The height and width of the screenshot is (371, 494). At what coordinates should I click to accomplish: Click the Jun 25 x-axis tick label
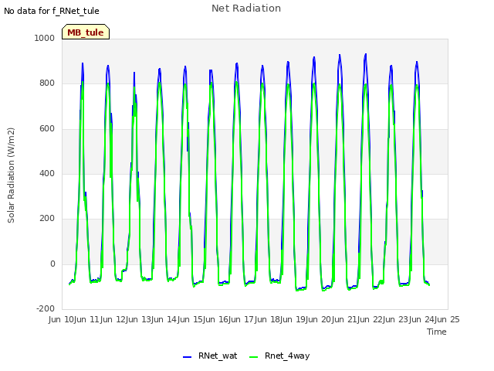(448, 319)
